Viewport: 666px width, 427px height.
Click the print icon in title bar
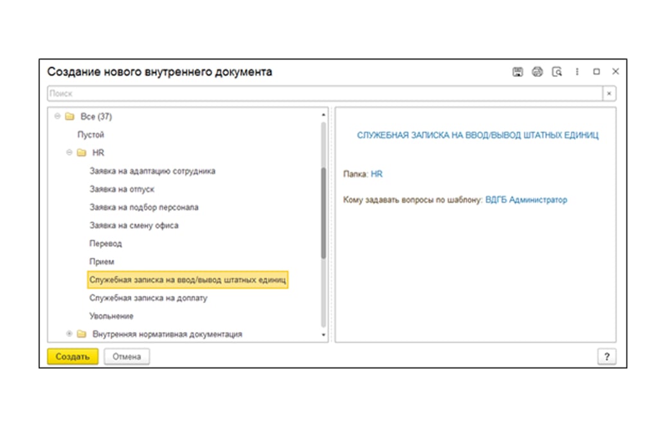[537, 72]
